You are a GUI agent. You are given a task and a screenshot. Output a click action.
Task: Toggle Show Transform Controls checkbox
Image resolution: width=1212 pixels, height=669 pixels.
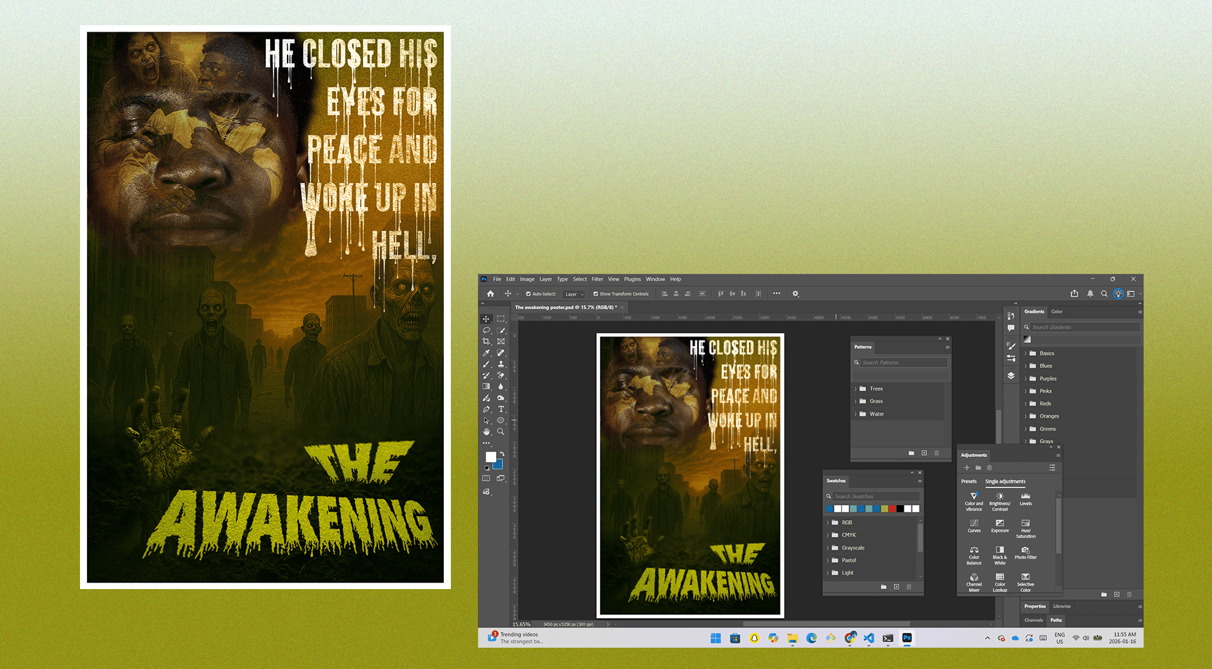click(595, 294)
